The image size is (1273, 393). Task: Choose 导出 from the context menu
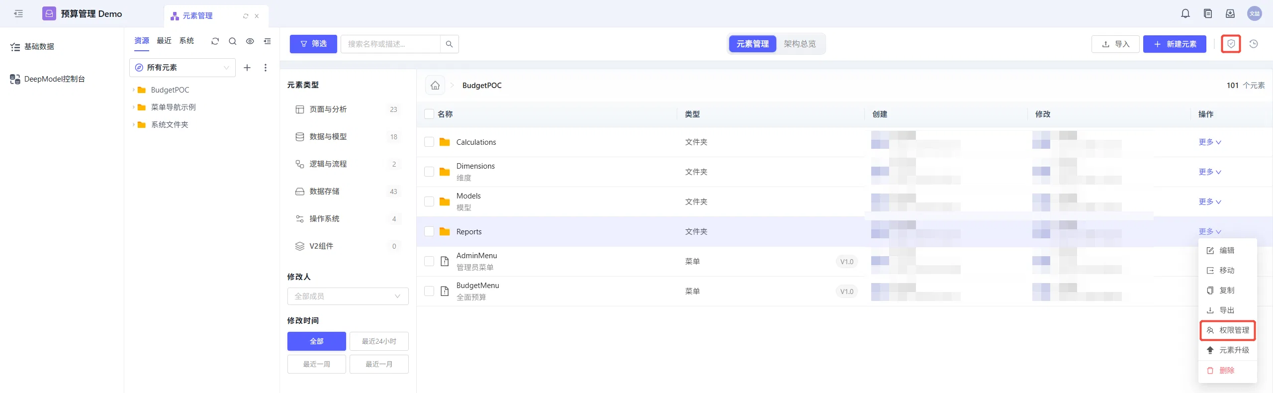coord(1228,310)
